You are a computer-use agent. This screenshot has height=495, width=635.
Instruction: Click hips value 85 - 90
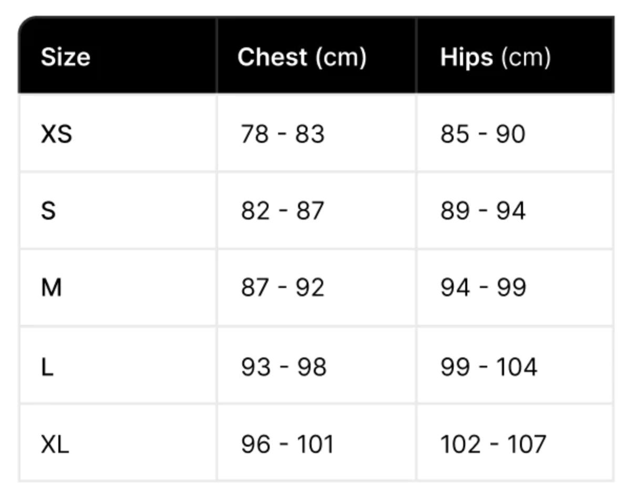[x=483, y=133]
